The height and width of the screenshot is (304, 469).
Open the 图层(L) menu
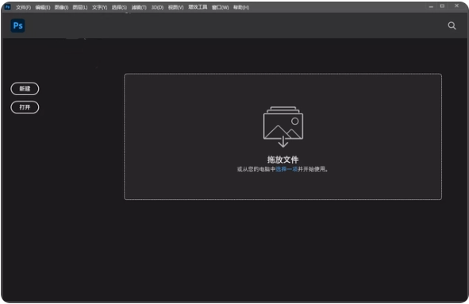tap(80, 7)
